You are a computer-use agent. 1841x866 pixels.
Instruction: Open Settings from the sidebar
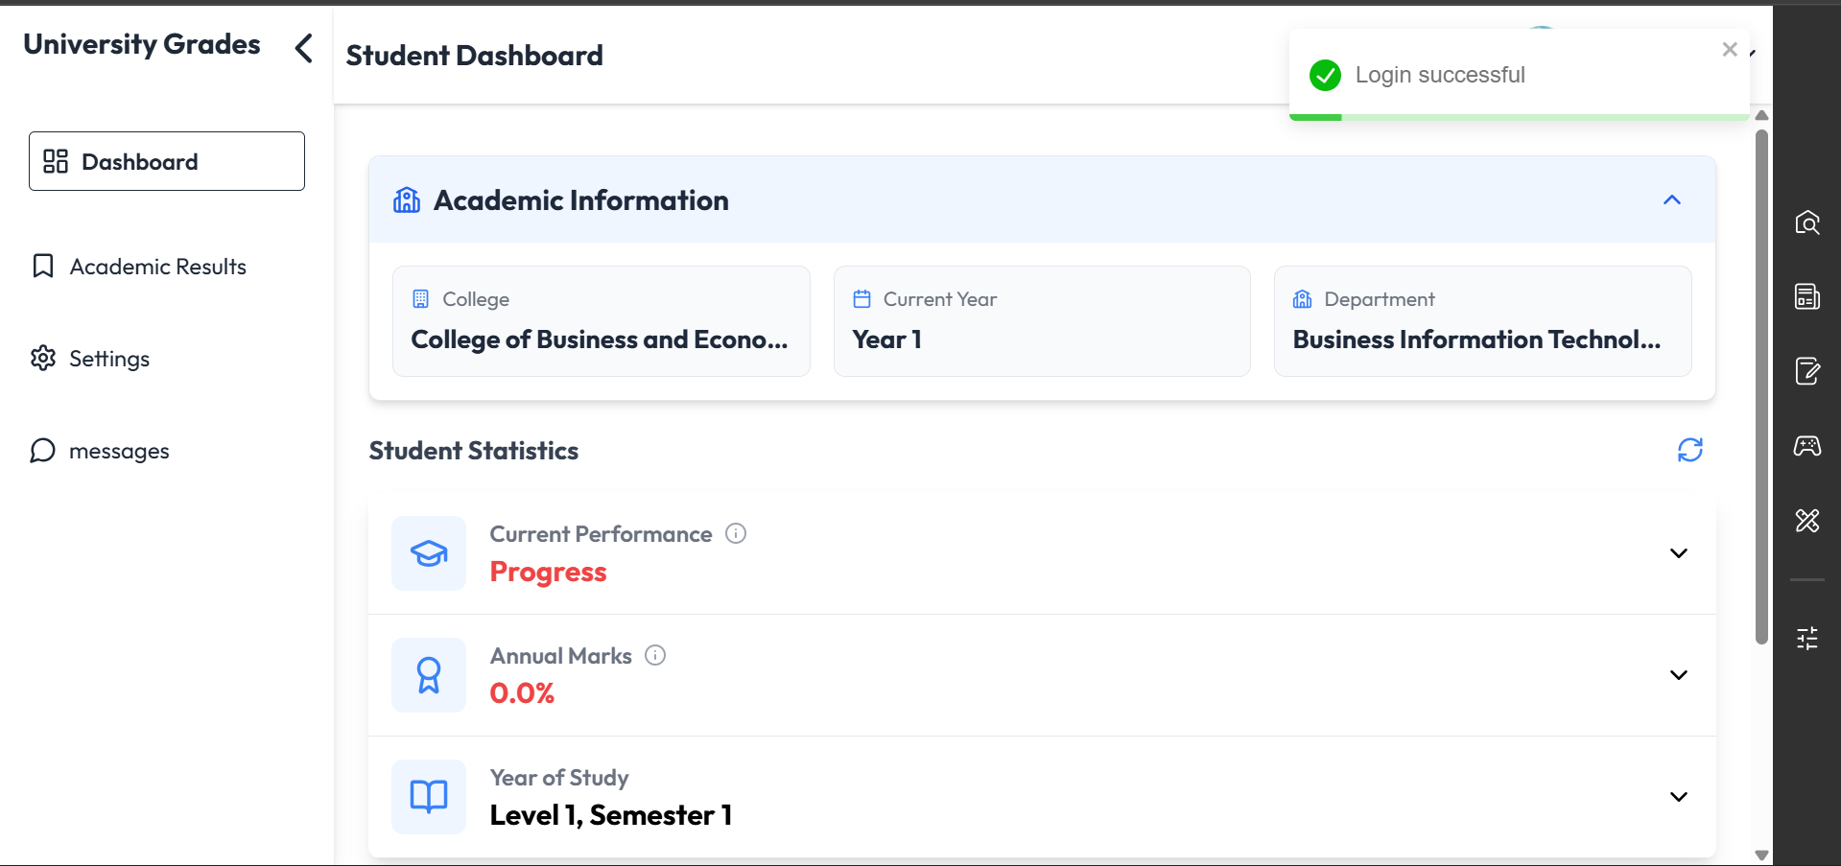pyautogui.click(x=91, y=359)
